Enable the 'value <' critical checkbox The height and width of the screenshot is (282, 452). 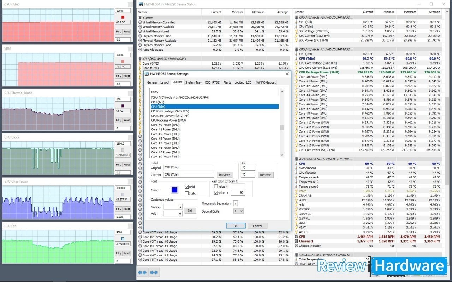click(x=216, y=186)
